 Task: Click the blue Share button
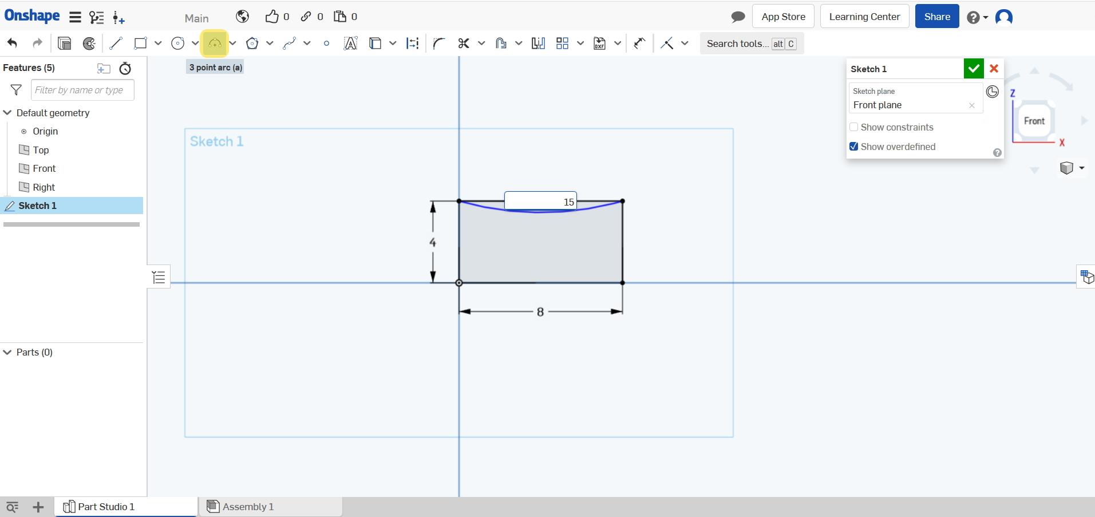(936, 17)
